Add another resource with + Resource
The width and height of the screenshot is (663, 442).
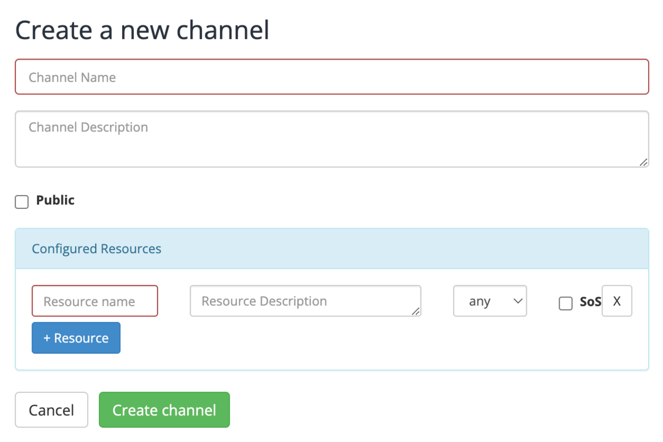pos(76,338)
